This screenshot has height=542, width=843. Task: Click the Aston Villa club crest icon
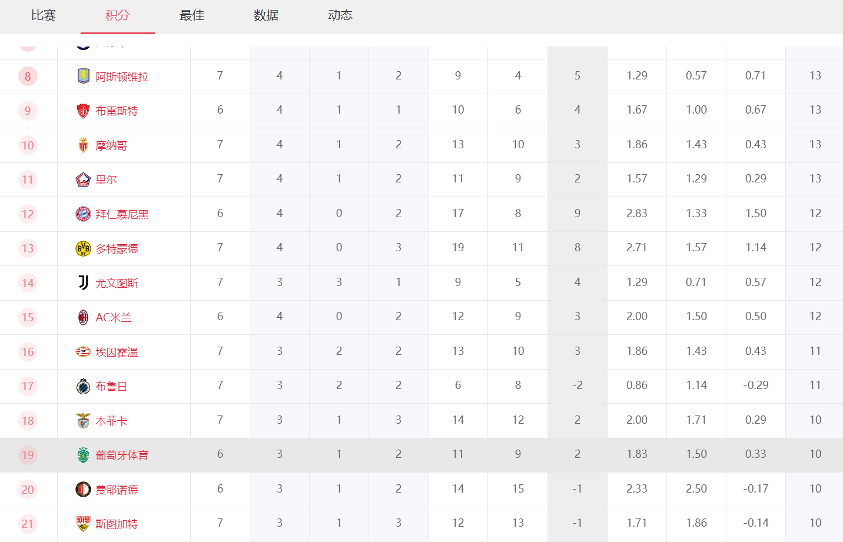(83, 76)
